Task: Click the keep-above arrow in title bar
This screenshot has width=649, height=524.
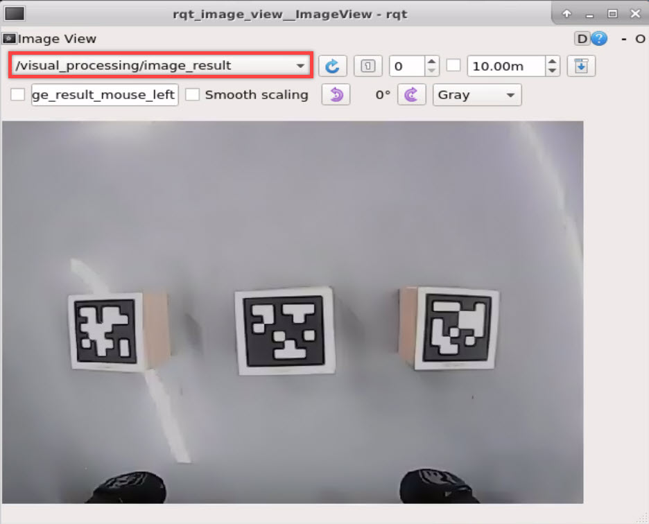Action: (x=566, y=14)
